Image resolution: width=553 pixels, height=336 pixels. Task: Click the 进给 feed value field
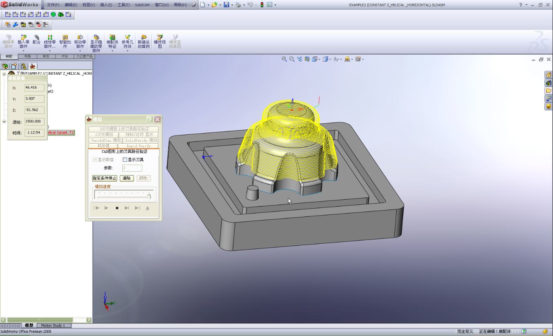click(34, 121)
